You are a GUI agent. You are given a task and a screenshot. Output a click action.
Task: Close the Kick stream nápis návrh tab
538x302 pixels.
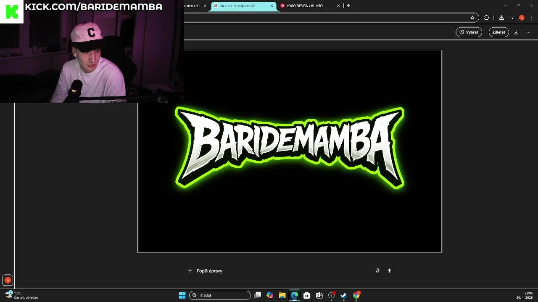click(272, 6)
